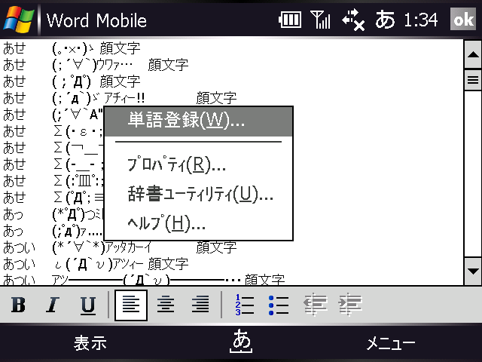Click the ｱﾁｨｰ!! emoticon line
Viewport: 482px width, 362px height.
[x=99, y=98]
